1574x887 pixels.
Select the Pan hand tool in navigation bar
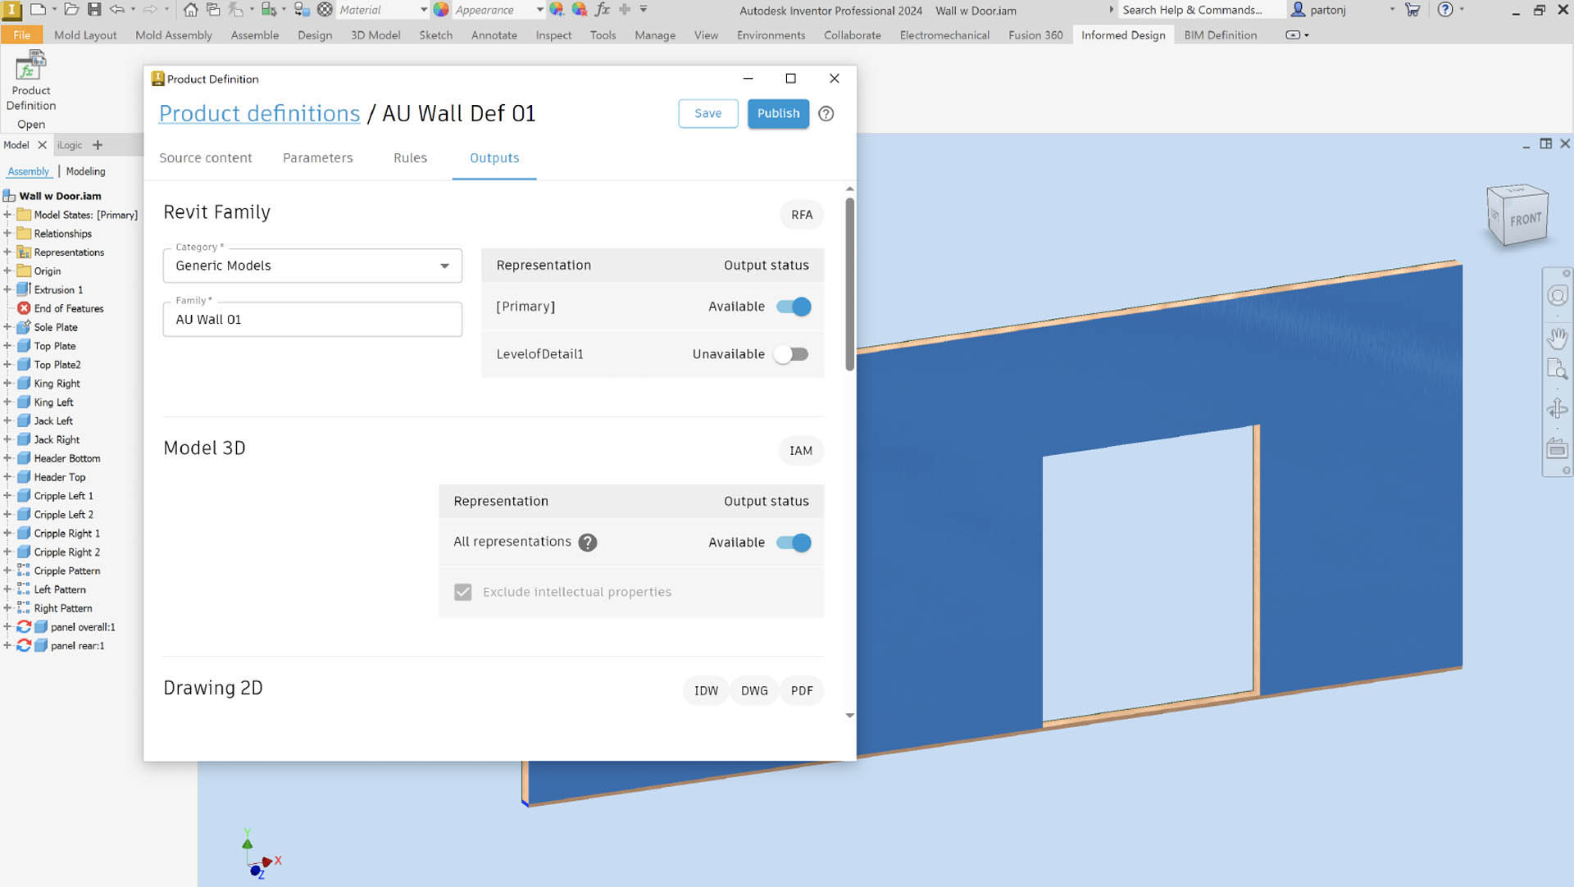(x=1557, y=337)
